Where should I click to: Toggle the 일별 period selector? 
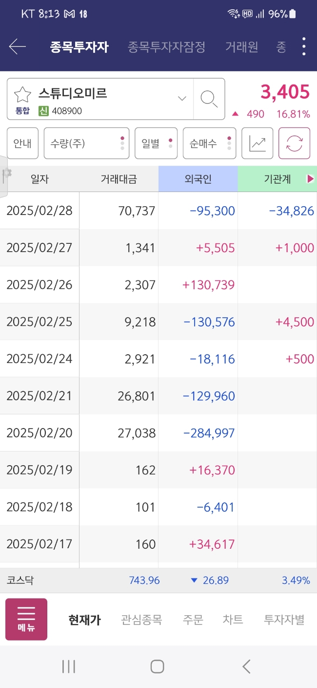156,143
